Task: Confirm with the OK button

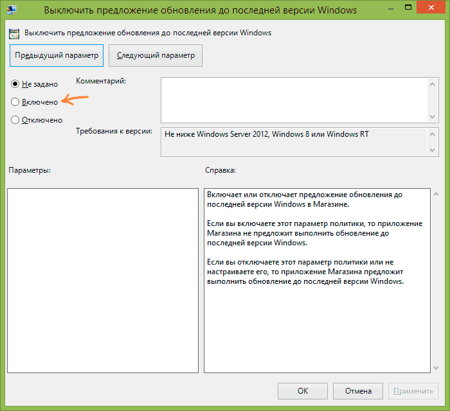Action: tap(303, 391)
